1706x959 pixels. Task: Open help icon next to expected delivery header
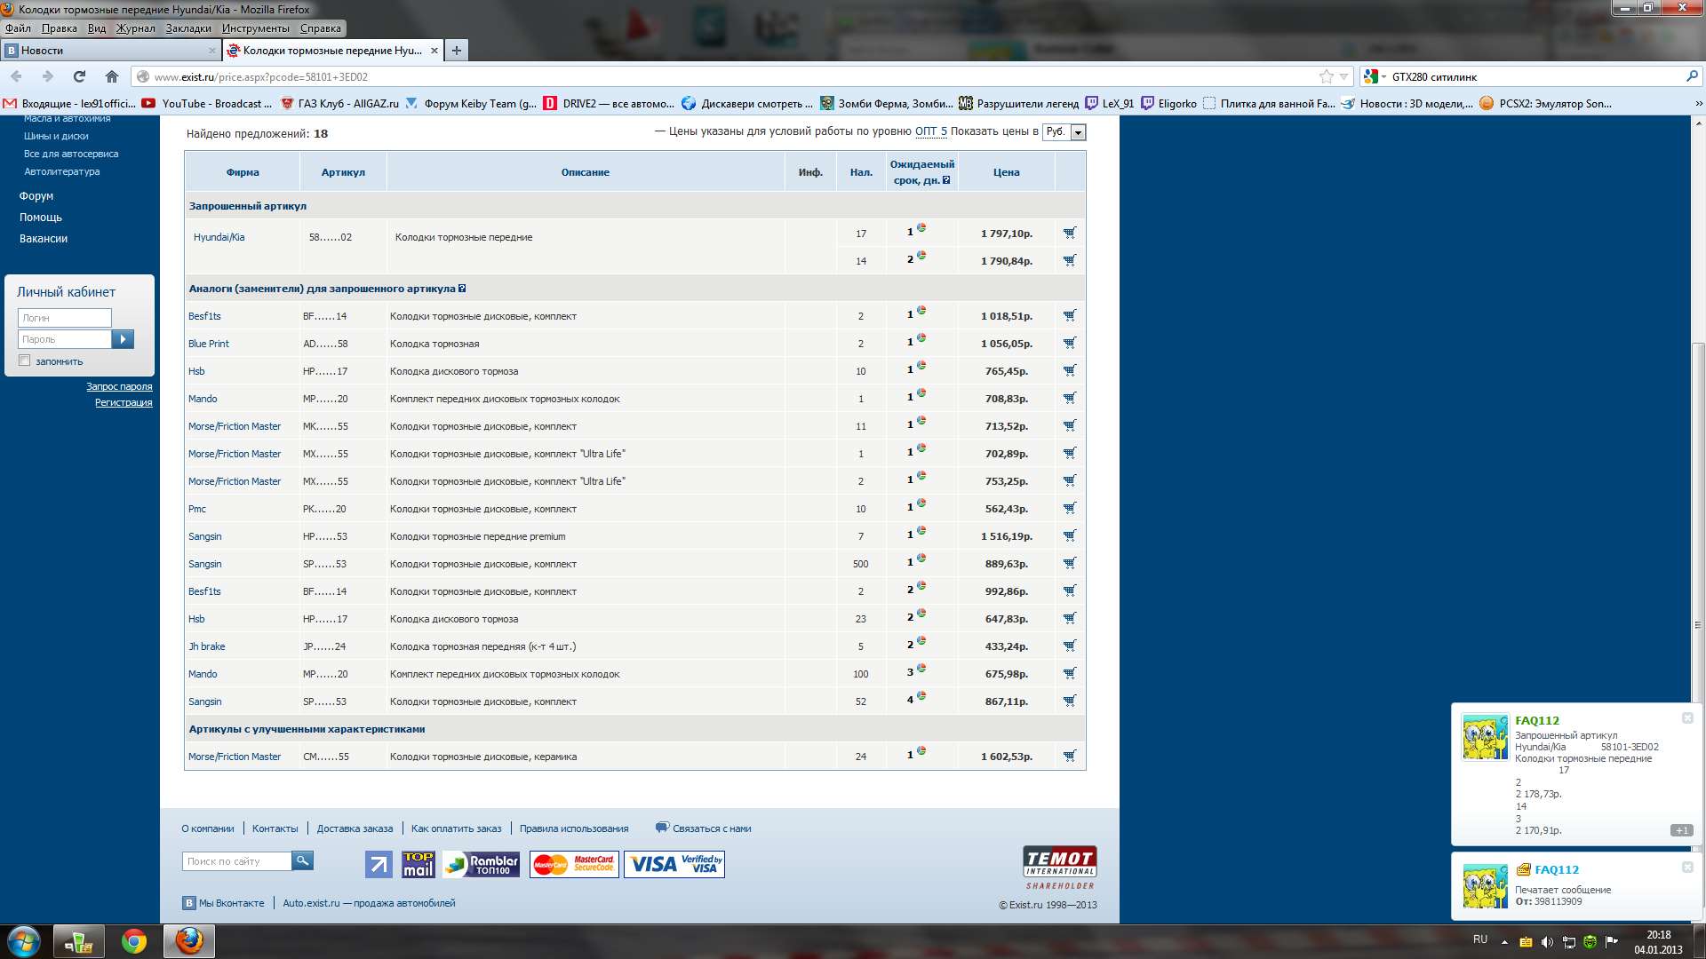pyautogui.click(x=946, y=180)
